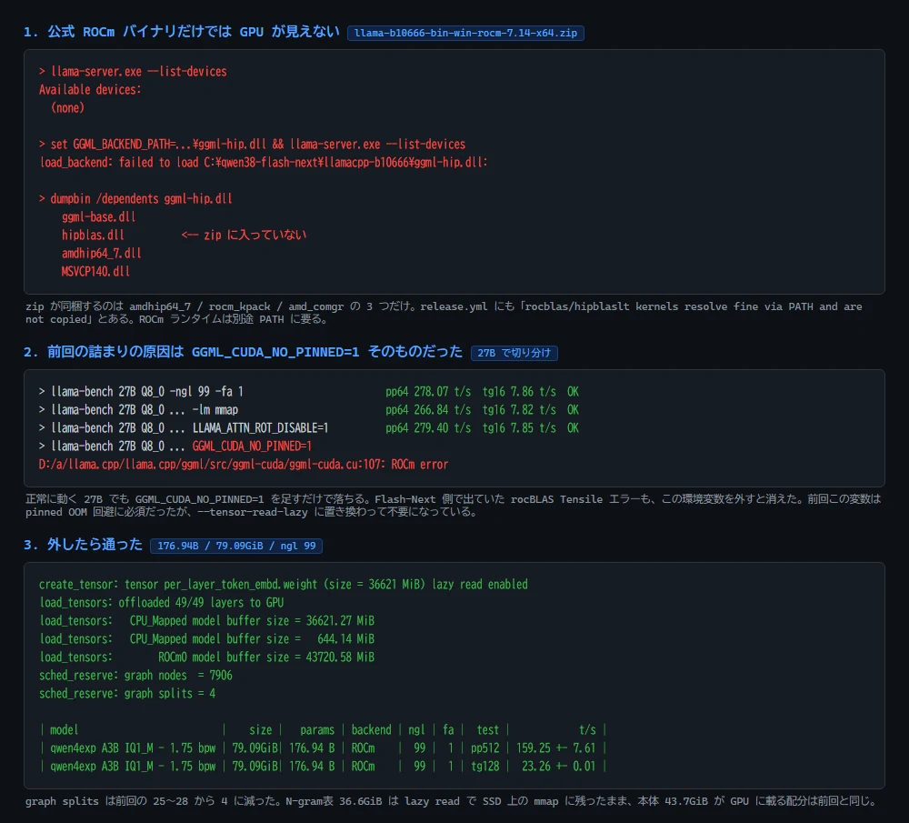The height and width of the screenshot is (823, 909).
Task: Click 'sched_reserve: graph nodes = 7906'
Action: [135, 676]
